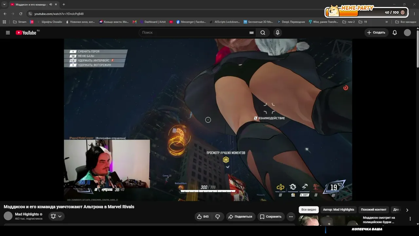This screenshot has height=236, width=419.
Task: Open the 'new 2' bookmarks folder
Action: coord(349,22)
